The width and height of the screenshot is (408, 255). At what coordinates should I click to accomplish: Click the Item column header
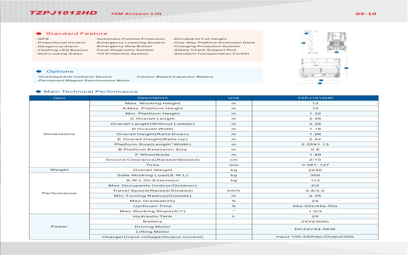60,97
